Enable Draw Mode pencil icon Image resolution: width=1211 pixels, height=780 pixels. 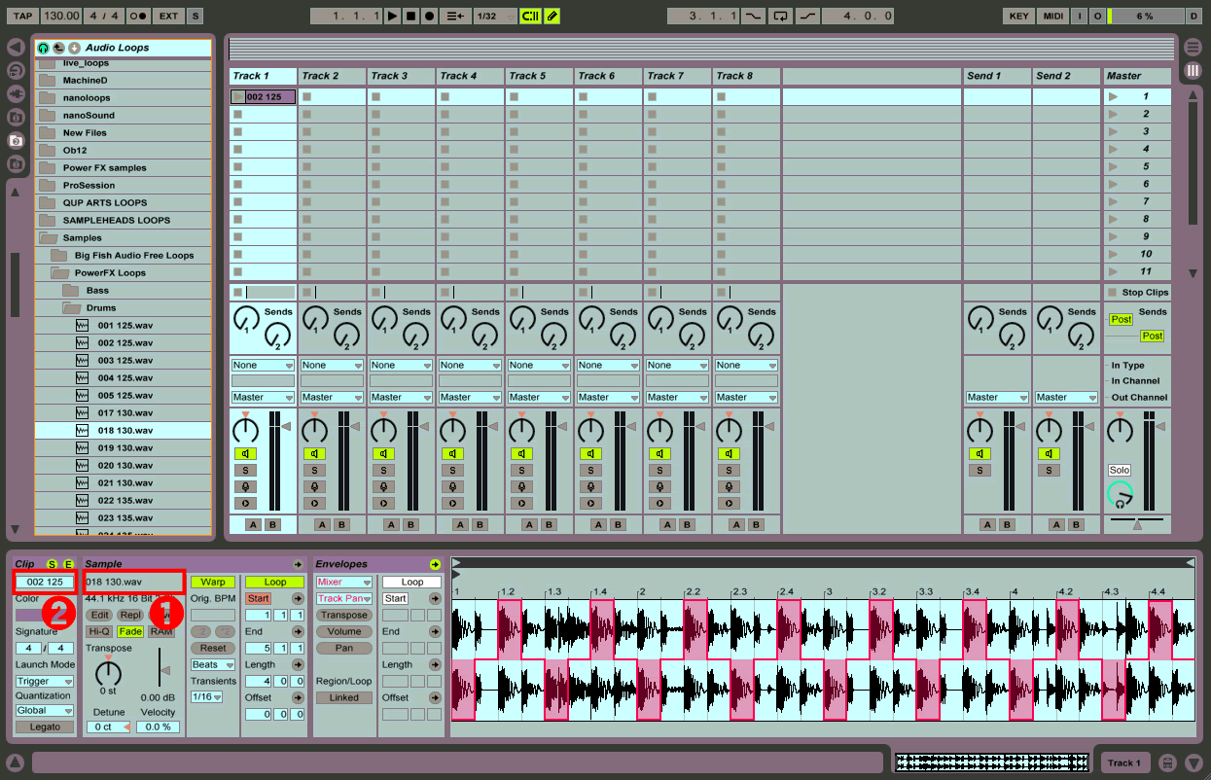coord(552,16)
